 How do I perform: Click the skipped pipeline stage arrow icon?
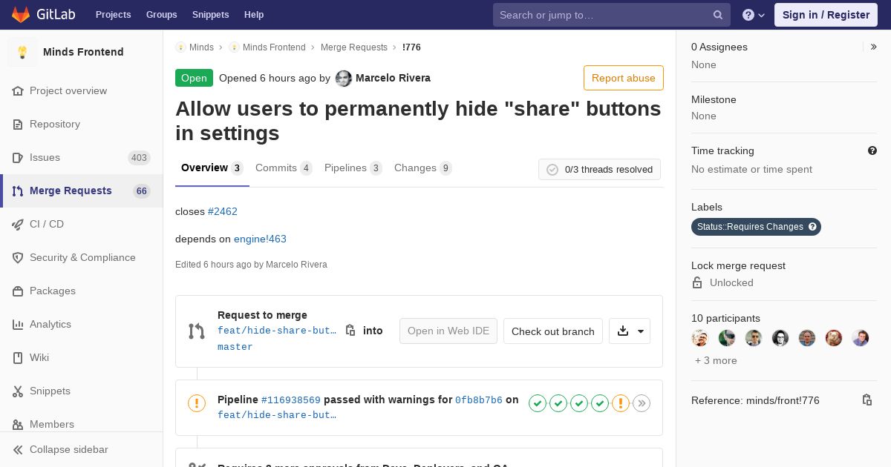[x=642, y=403]
